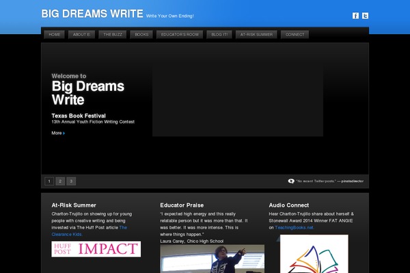Click the BIG DREAMS WRITE site title
This screenshot has width=410, height=273.
92,14
